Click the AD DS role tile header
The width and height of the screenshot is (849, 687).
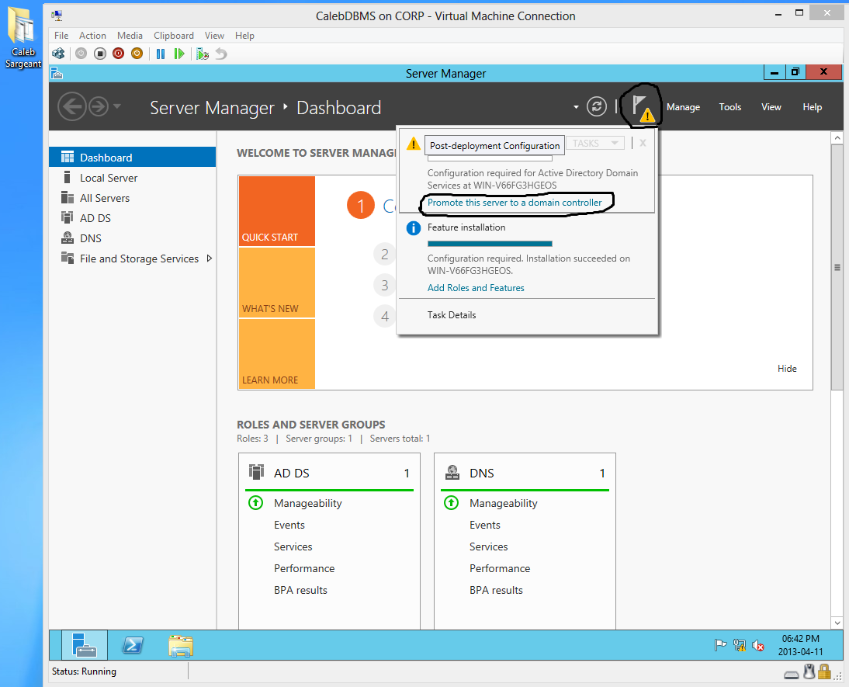coord(329,473)
